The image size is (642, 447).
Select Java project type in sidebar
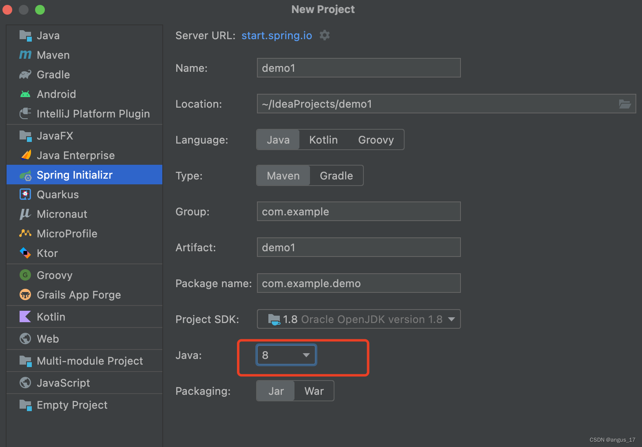click(x=84, y=35)
